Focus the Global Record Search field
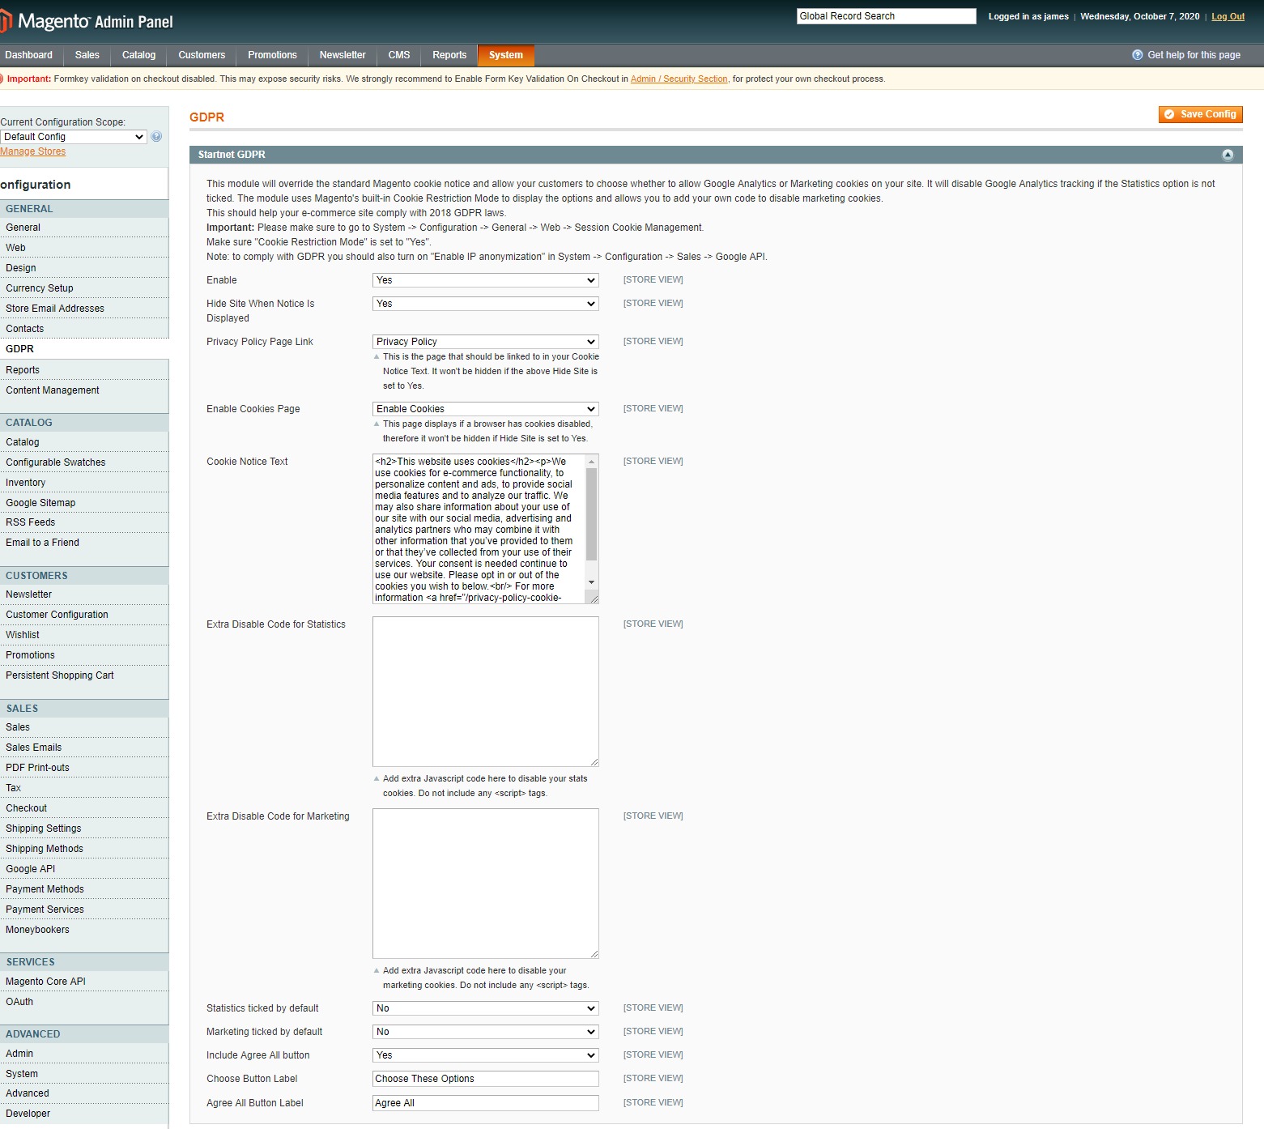Screen dimensions: 1264x1129 (x=887, y=16)
